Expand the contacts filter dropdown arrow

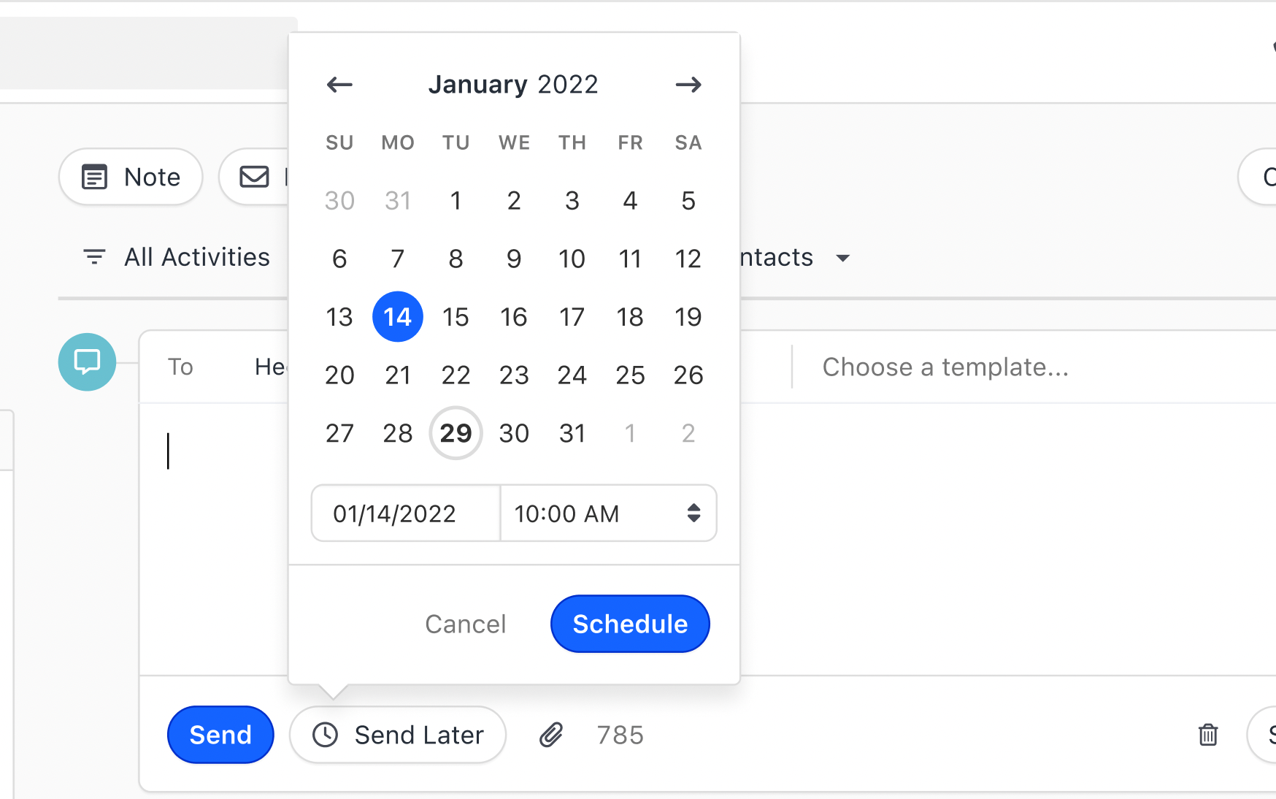point(843,258)
